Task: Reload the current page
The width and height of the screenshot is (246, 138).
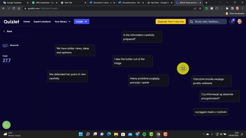Action: [14, 8]
